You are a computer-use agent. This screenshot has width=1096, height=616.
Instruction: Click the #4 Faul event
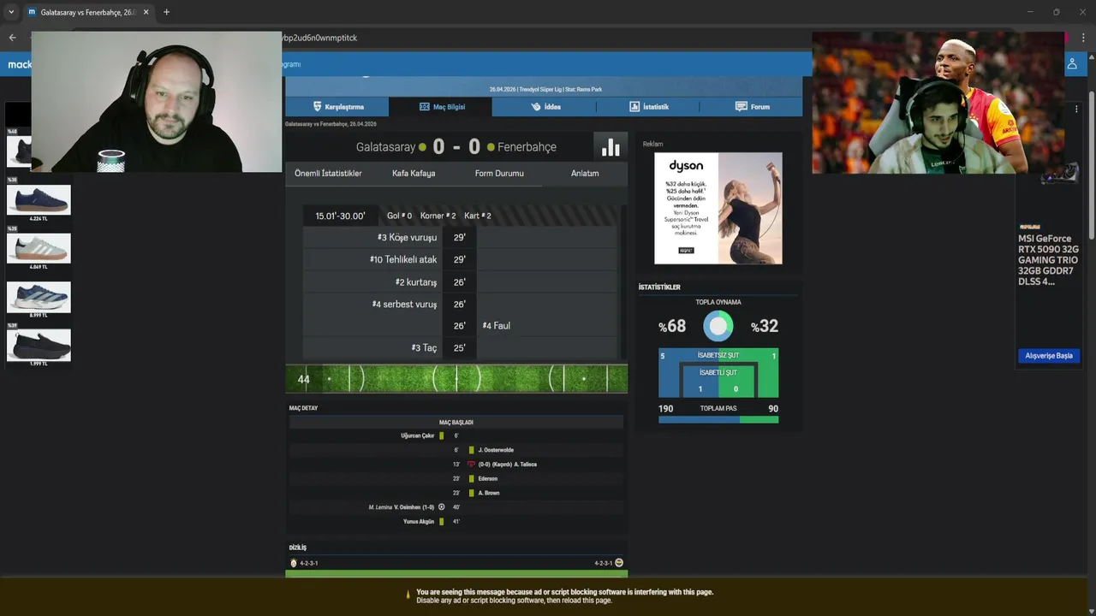pos(497,326)
